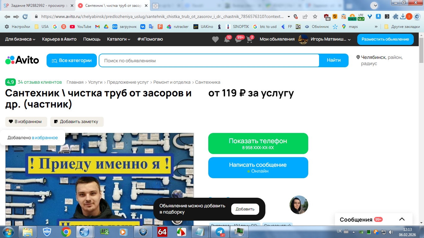
Task: Expand the Для бизнеса dropdown
Action: point(20,39)
